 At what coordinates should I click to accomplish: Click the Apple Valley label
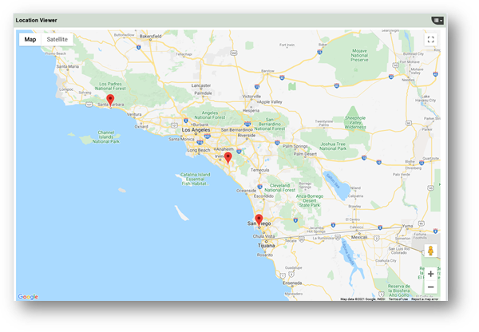271,102
